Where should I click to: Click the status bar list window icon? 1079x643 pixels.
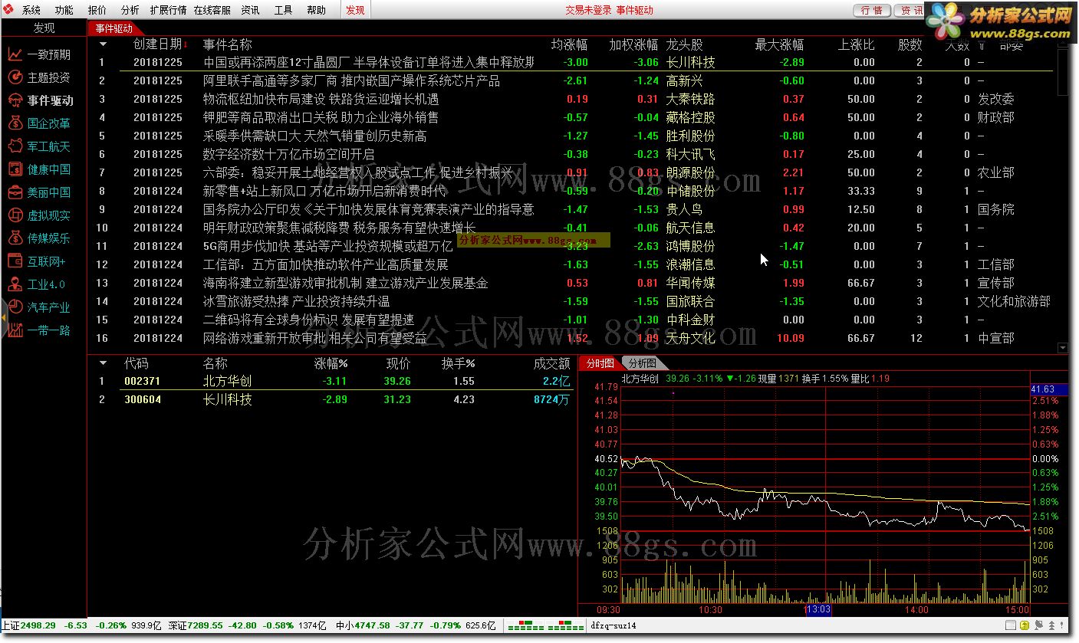pos(1010,625)
